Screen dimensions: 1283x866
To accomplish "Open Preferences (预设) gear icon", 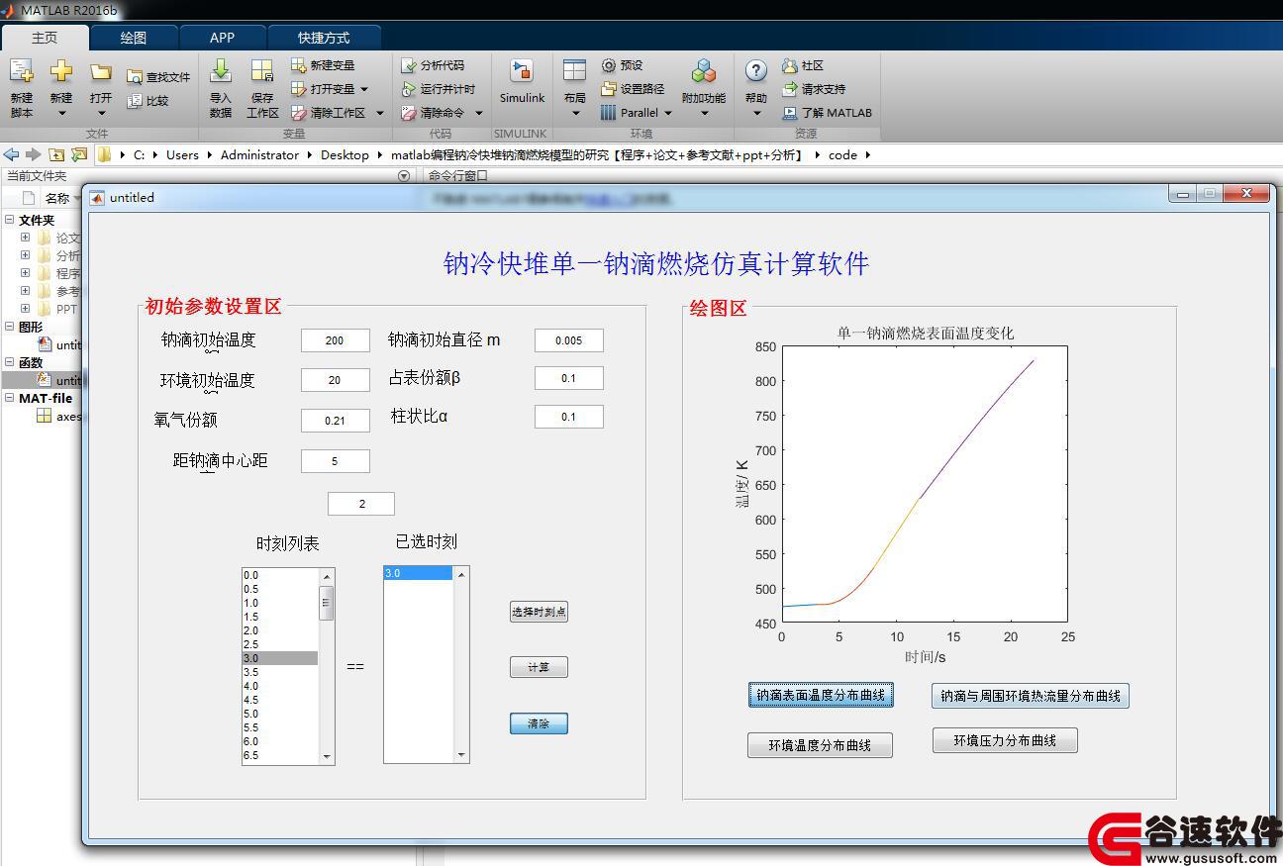I will point(609,65).
